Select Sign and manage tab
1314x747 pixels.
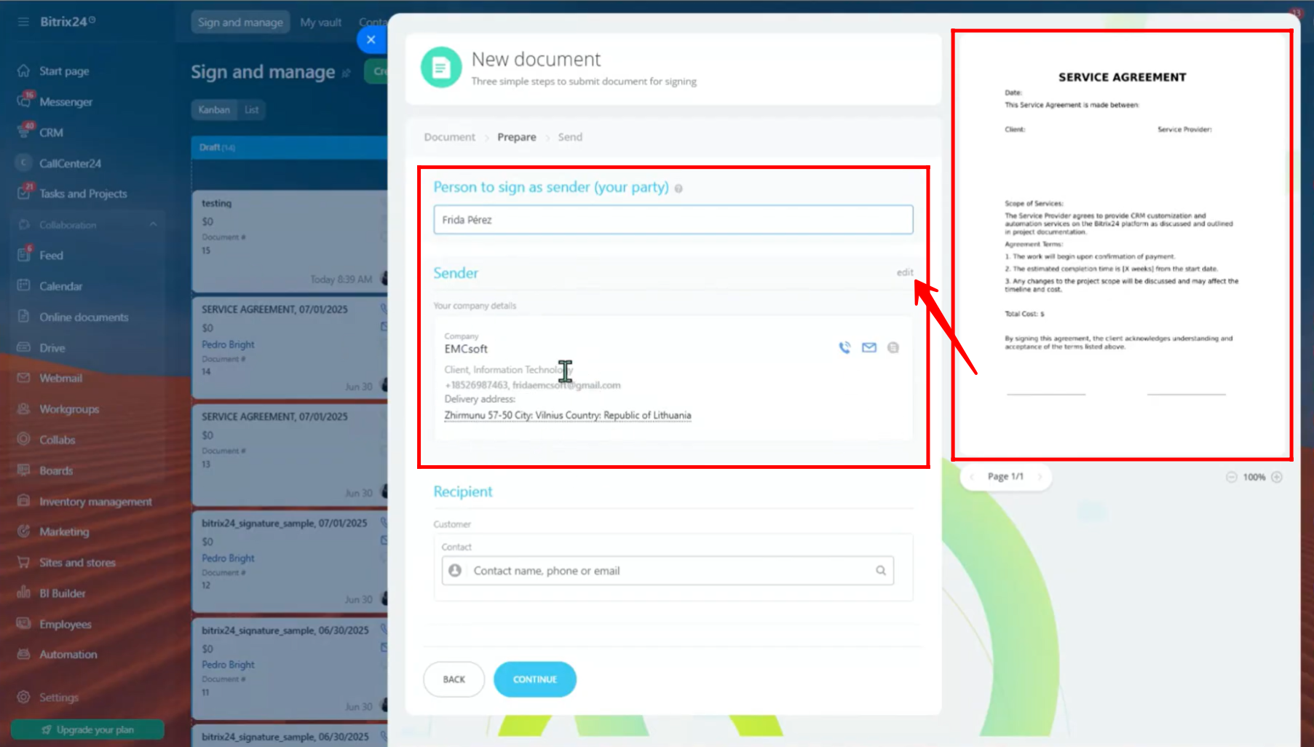[240, 23]
